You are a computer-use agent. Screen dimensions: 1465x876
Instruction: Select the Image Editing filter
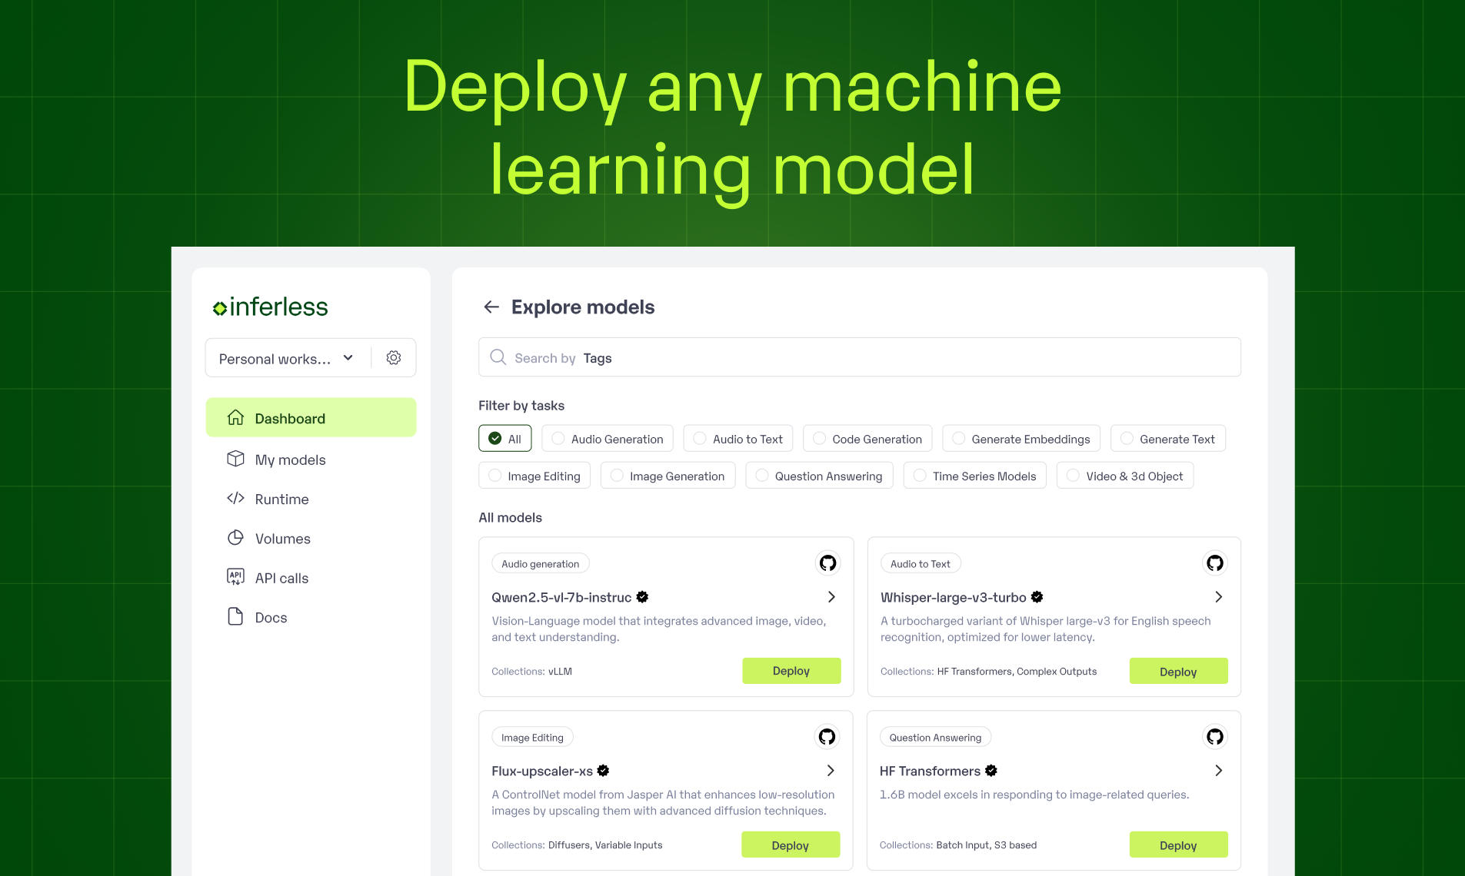click(534, 476)
